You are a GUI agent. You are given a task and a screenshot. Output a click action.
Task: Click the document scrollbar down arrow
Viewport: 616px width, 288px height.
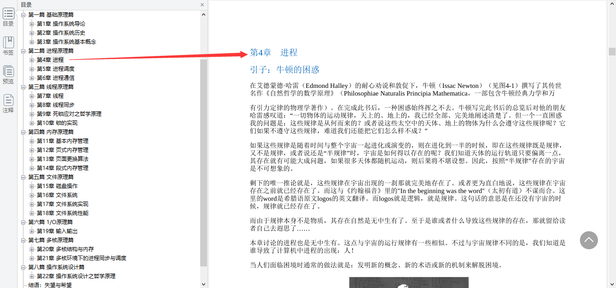pyautogui.click(x=613, y=284)
